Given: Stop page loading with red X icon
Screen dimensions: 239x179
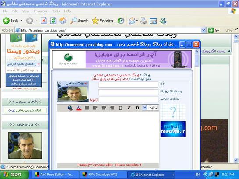Looking at the screenshot, I should pos(44,21).
